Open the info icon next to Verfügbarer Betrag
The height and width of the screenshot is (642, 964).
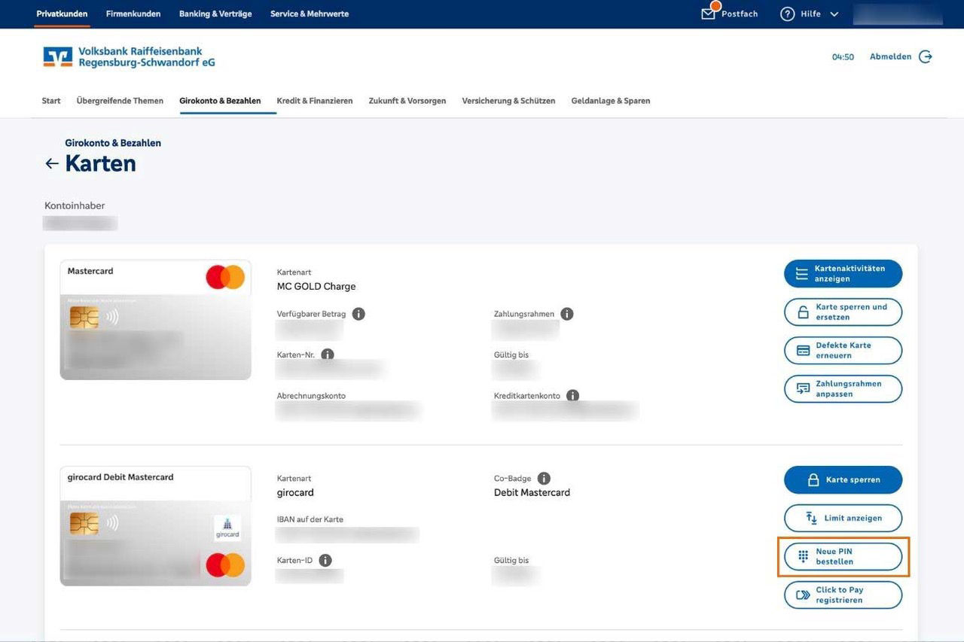pyautogui.click(x=358, y=313)
